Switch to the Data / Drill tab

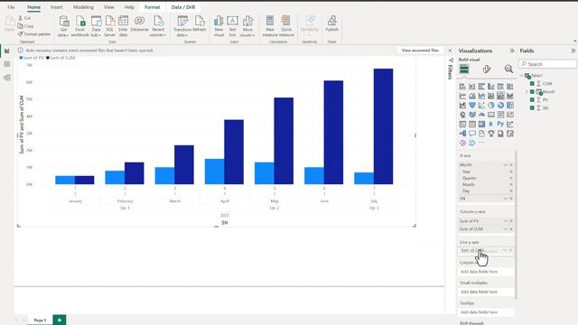183,7
